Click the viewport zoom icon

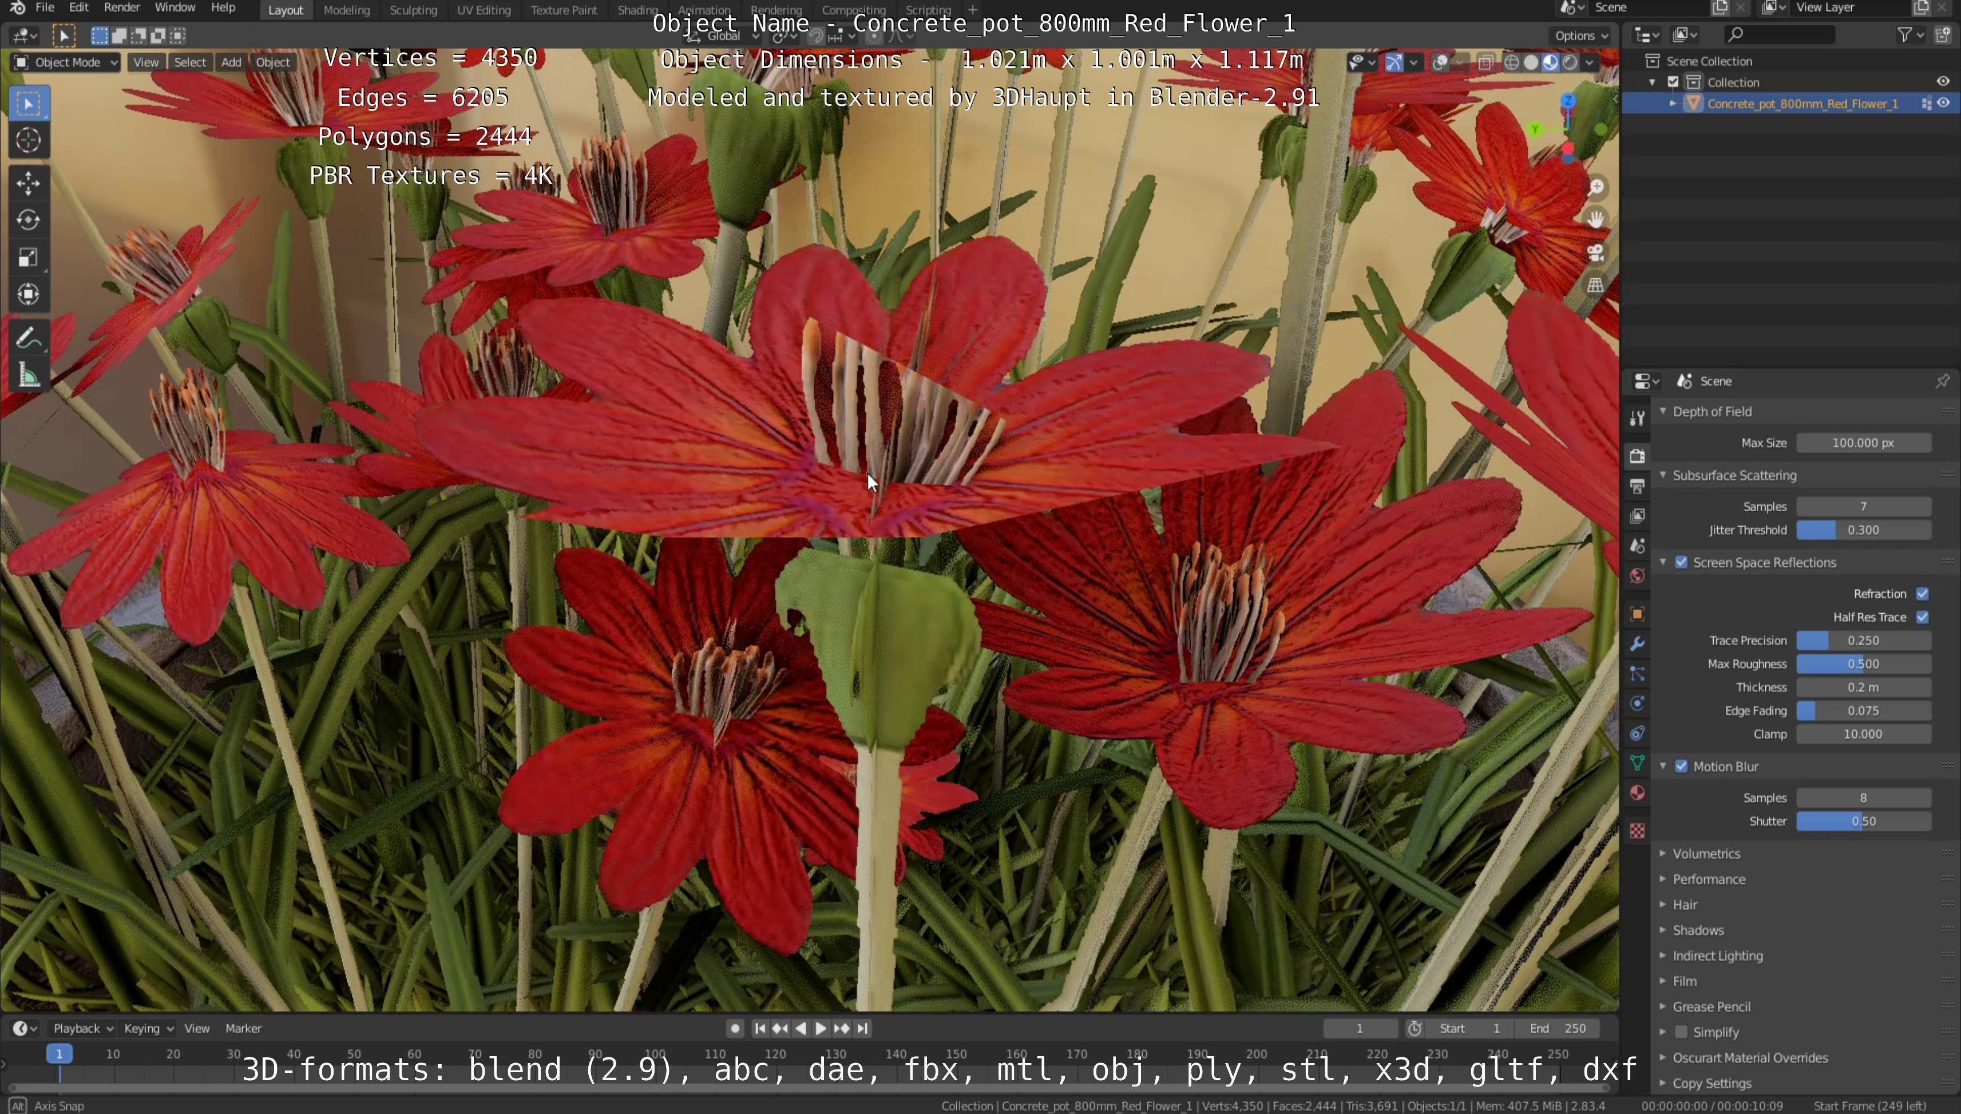[x=1595, y=187]
